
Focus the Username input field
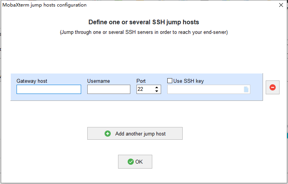click(x=109, y=89)
